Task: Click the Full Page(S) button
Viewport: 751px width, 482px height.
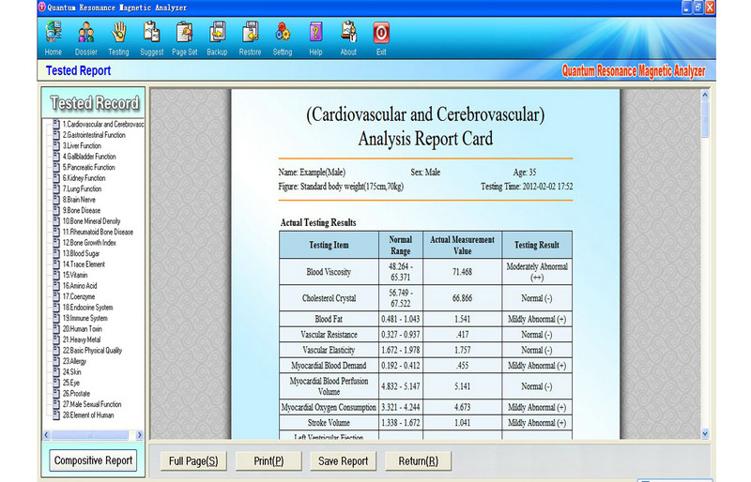Action: tap(193, 461)
